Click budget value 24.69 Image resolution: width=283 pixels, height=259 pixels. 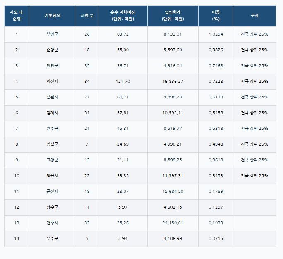(123, 144)
